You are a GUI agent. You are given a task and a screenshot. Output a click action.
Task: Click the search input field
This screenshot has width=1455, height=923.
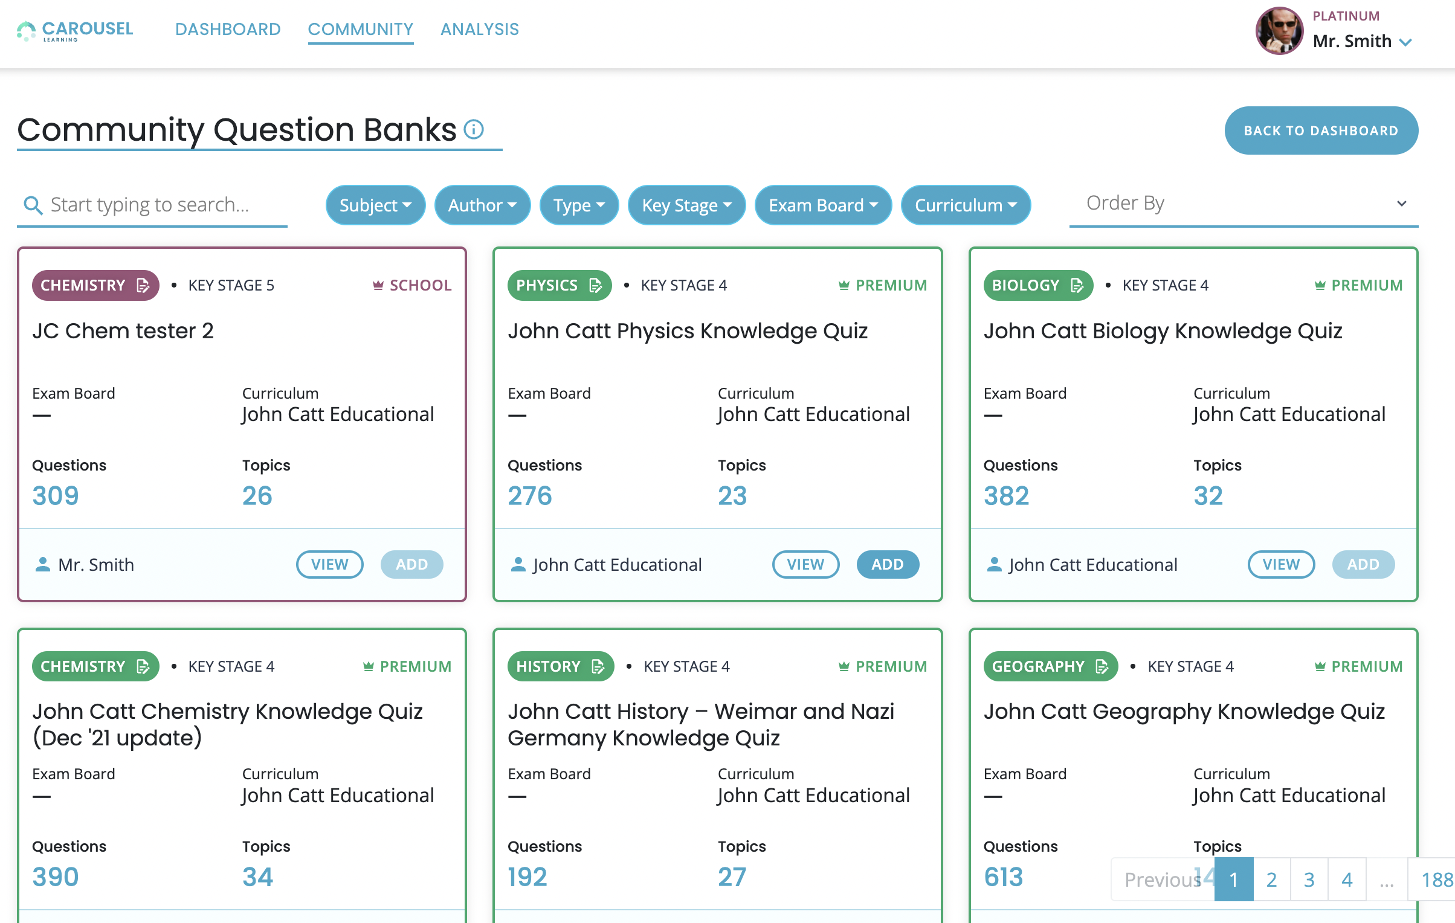[x=163, y=205]
